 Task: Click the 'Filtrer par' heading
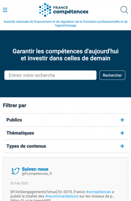click(15, 106)
